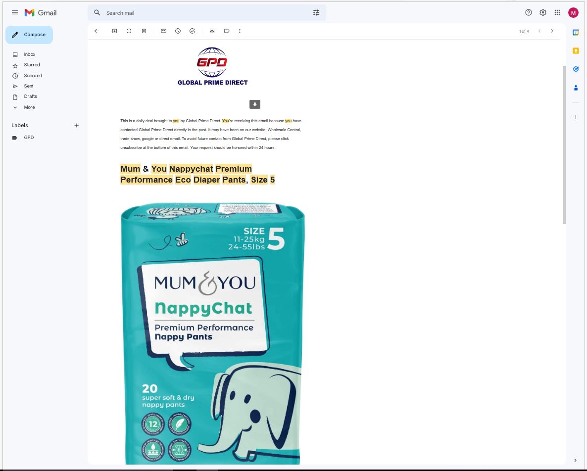Open Settings gear icon
This screenshot has width=587, height=471.
pos(543,12)
